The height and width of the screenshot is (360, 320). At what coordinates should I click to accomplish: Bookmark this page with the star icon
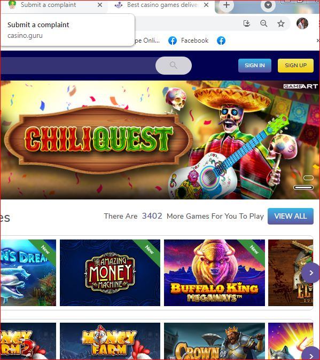tap(281, 23)
